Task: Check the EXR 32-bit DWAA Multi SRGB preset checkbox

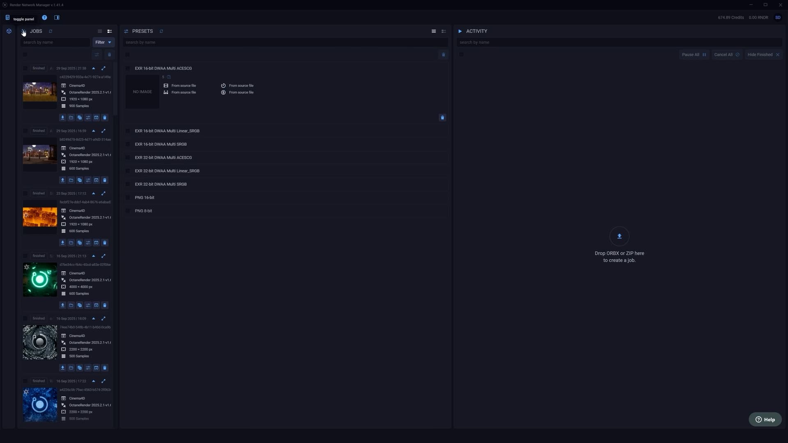Action: (x=128, y=184)
